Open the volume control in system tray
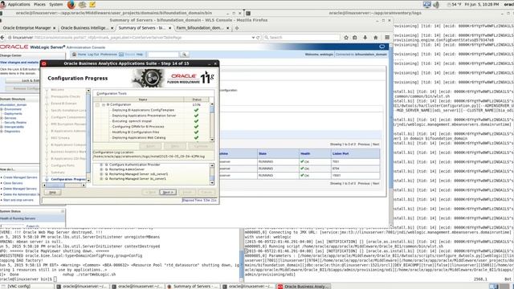The height and width of the screenshot is (289, 514). [x=436, y=5]
